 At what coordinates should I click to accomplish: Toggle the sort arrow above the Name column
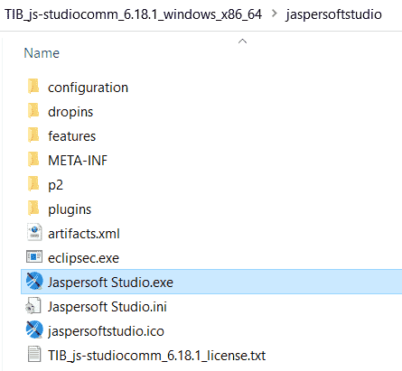[242, 42]
